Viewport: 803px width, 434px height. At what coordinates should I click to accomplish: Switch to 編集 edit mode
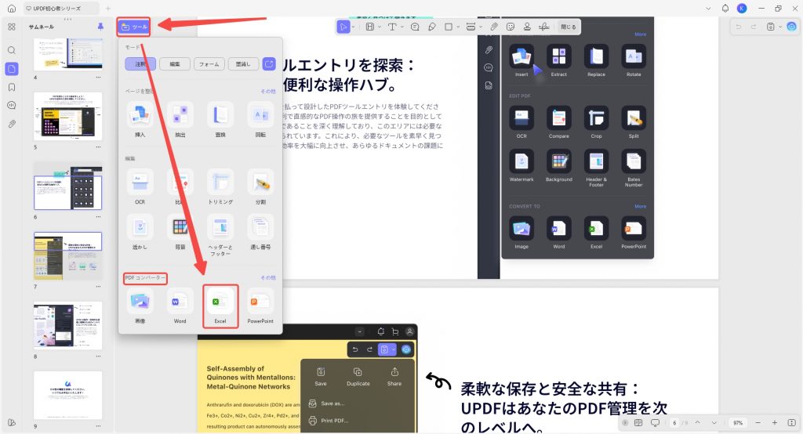click(175, 64)
